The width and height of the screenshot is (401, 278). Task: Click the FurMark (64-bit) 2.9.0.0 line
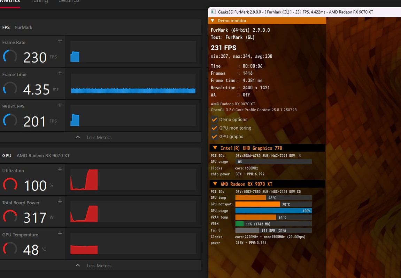click(x=240, y=30)
